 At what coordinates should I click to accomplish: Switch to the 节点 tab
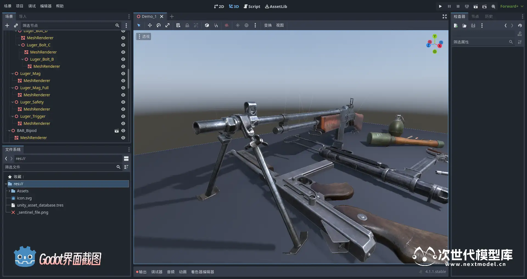pos(475,16)
